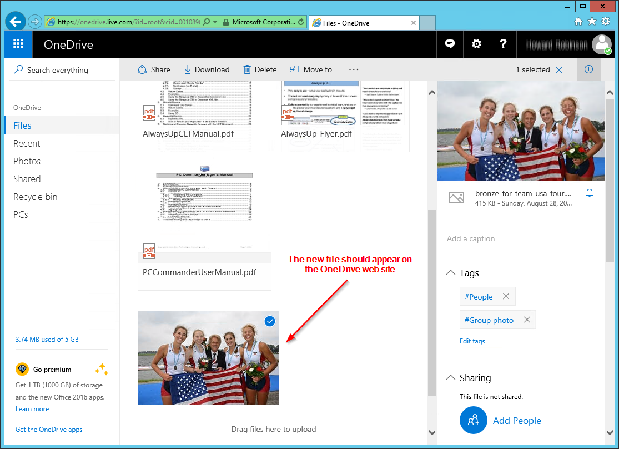Viewport: 619px width, 449px height.
Task: Click the Go premium diamond icon
Action: click(x=22, y=369)
